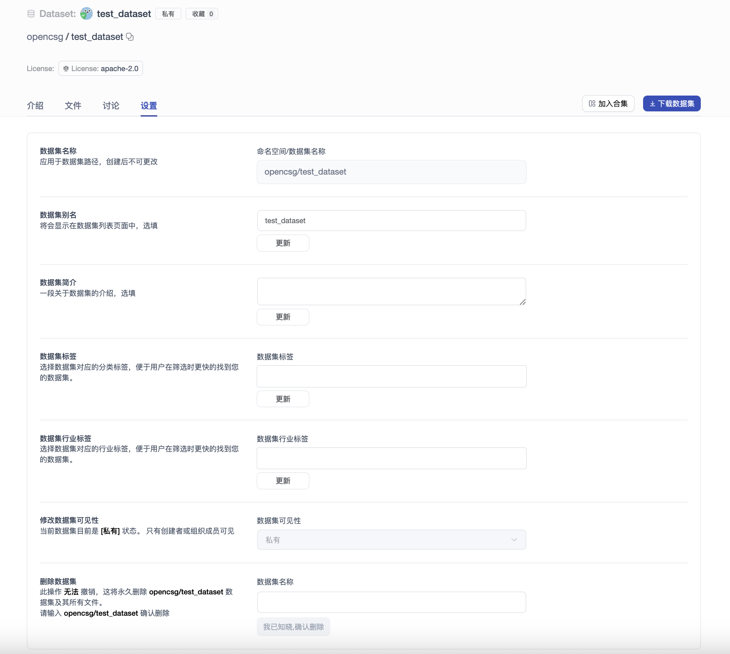Open the 讨论 tab
The image size is (730, 654).
110,106
